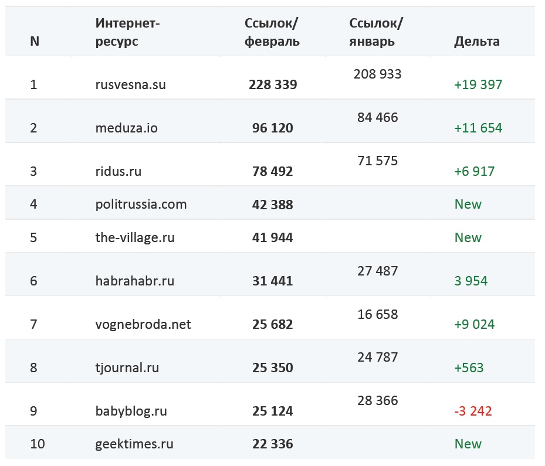
Task: Click the Ссылок/февраль column header
Action: [272, 32]
